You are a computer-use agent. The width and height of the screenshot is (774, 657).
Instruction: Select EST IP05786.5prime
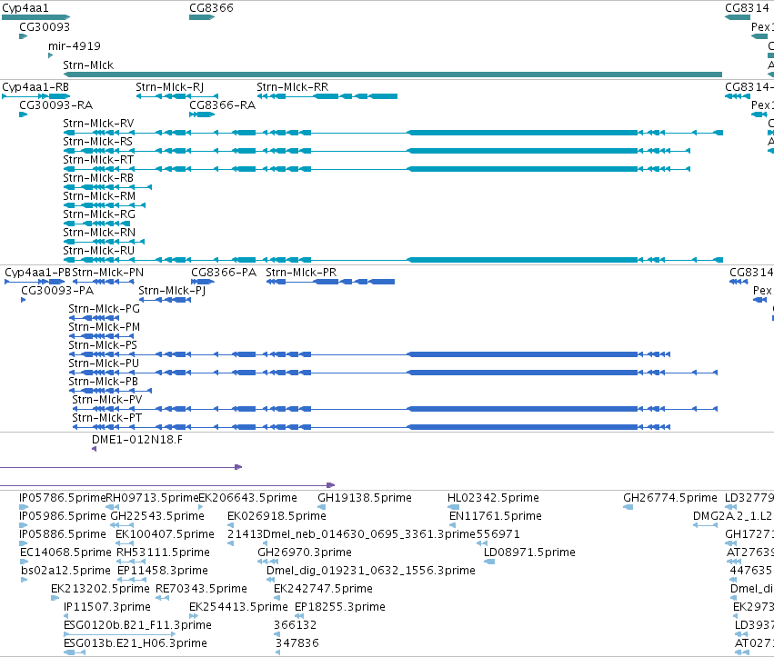point(24,507)
